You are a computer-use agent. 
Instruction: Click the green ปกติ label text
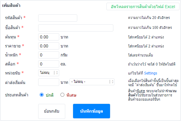pyautogui.click(x=50, y=95)
